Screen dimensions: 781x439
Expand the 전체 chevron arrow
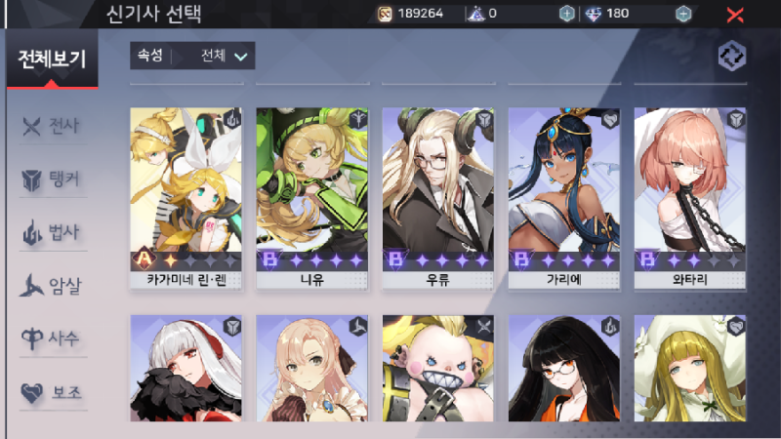(x=240, y=57)
